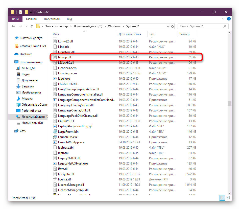Viewport: 240px width, 209px height.
Task: Open the Файл menu tab
Action: point(15,19)
